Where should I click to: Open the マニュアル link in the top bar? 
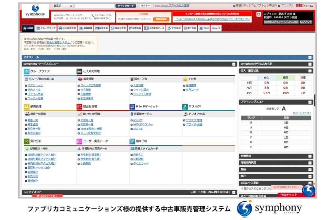(287, 6)
